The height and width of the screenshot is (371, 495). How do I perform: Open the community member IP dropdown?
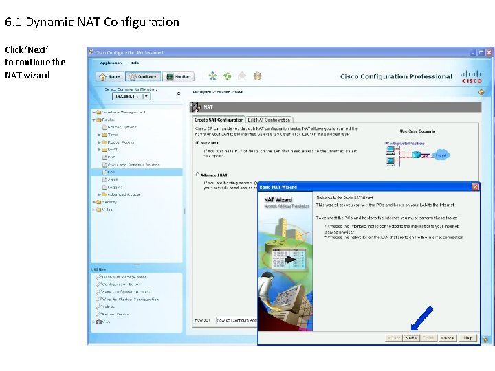(x=146, y=96)
